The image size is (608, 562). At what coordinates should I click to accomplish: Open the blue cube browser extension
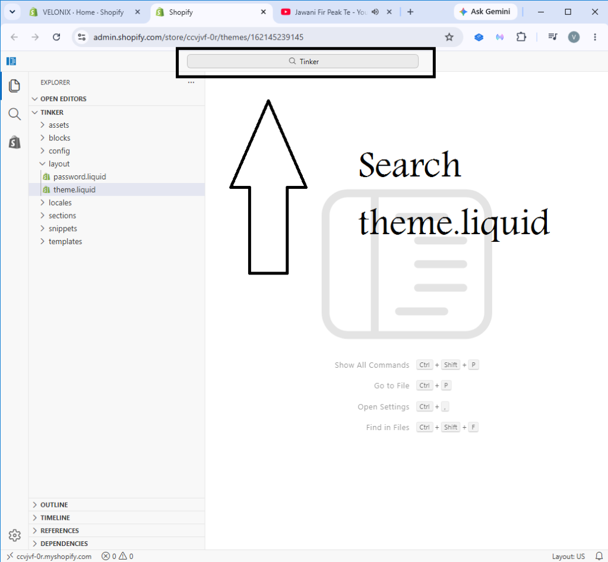pyautogui.click(x=479, y=37)
